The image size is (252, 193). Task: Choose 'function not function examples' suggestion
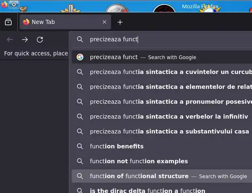pos(139,161)
